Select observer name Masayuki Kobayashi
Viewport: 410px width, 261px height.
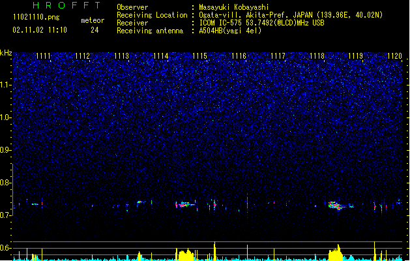234,7
